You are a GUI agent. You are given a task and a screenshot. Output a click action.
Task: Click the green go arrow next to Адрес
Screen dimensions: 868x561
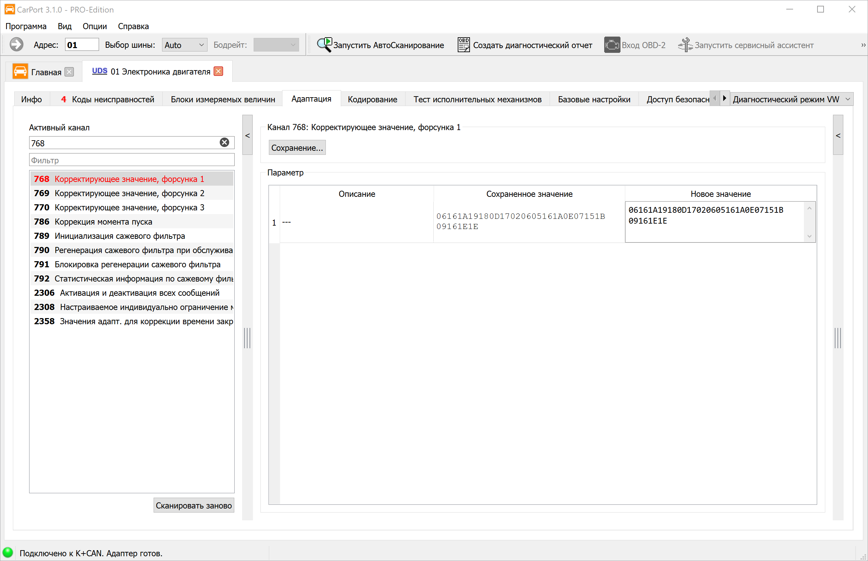coord(16,45)
